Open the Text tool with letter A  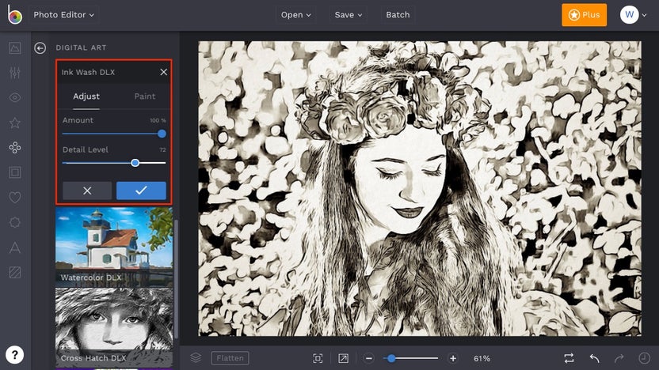pos(14,247)
